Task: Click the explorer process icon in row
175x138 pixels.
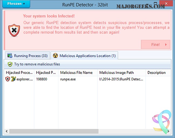Action: [x=13, y=79]
